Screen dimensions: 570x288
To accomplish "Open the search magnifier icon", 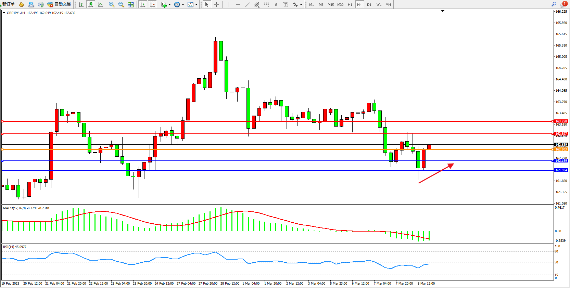I will point(554,4).
